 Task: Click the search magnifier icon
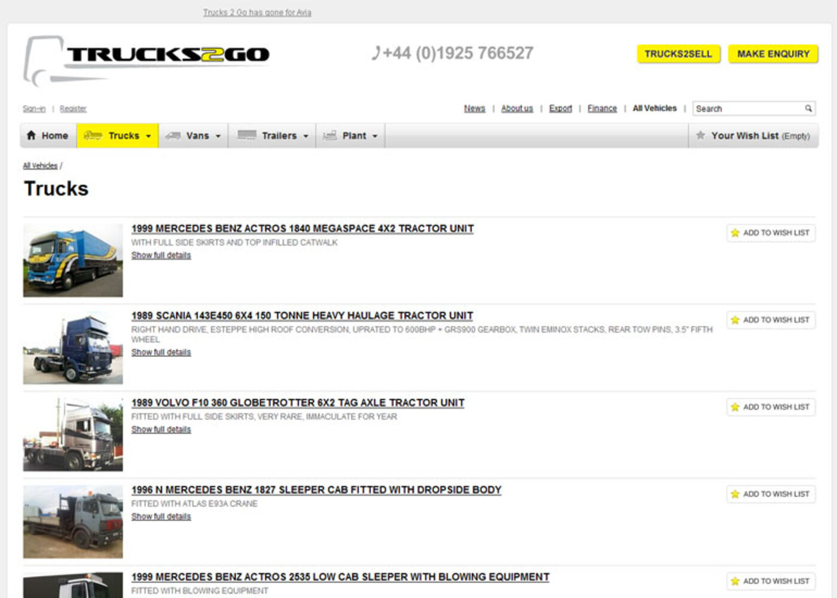[808, 108]
